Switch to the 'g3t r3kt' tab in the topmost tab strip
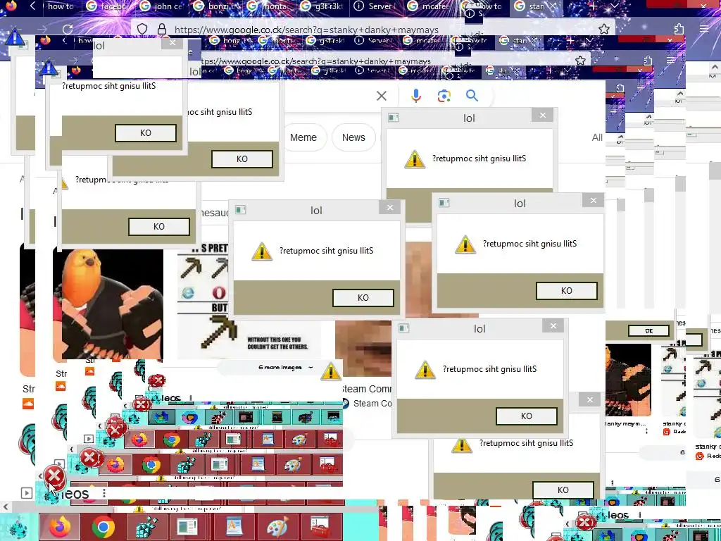Image resolution: width=721 pixels, height=541 pixels. pyautogui.click(x=322, y=6)
